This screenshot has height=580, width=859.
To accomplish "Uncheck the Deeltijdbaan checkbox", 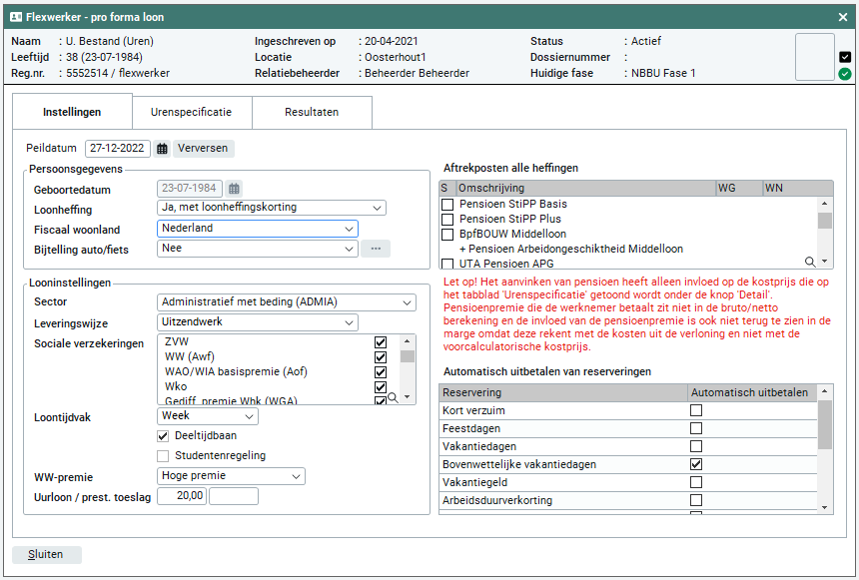I will (164, 436).
